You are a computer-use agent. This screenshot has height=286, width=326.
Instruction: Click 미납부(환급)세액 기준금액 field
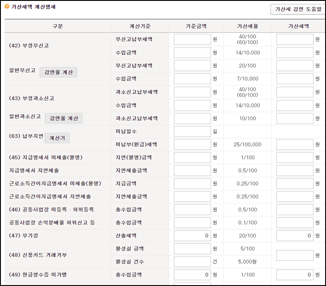click(193, 145)
